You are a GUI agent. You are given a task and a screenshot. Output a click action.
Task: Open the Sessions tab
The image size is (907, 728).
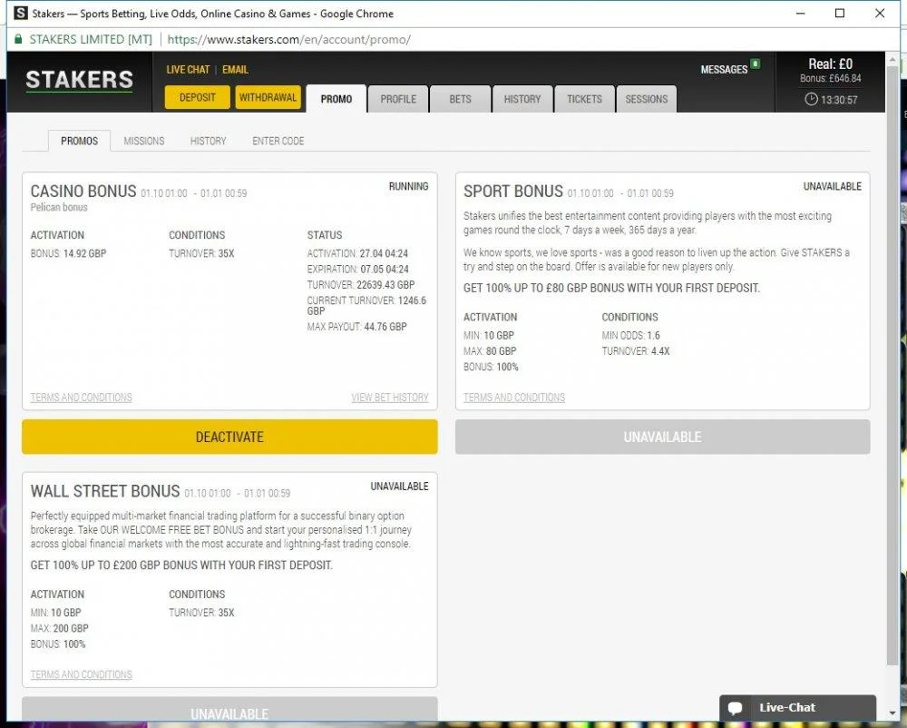coord(646,99)
